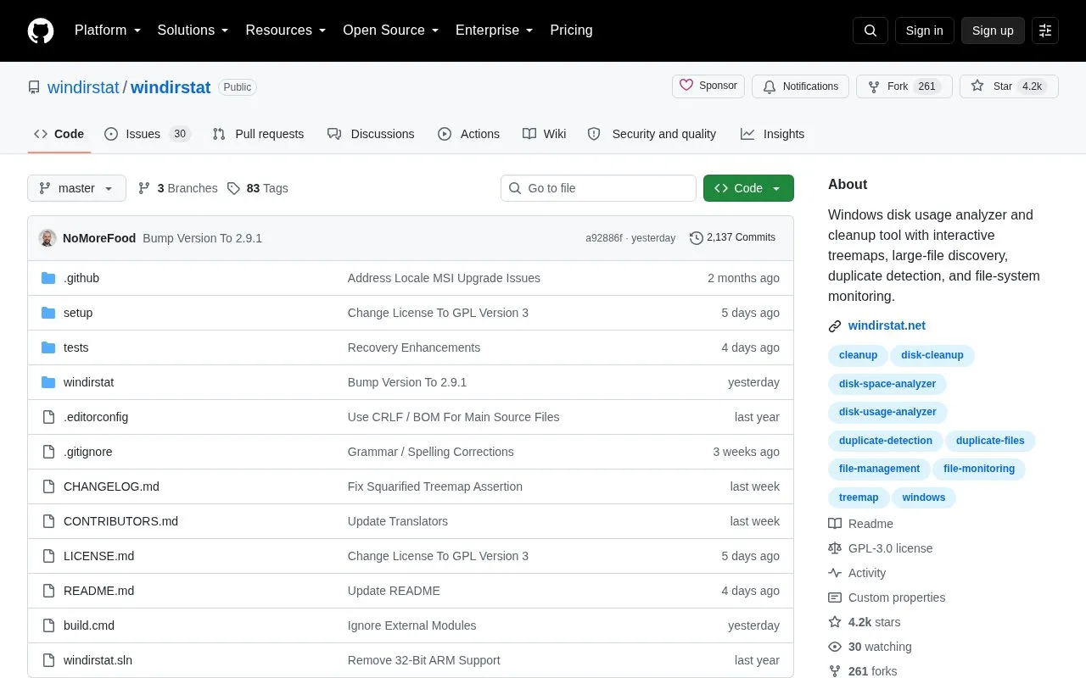The image size is (1086, 678).
Task: Expand the Resources menu
Action: coord(286,31)
